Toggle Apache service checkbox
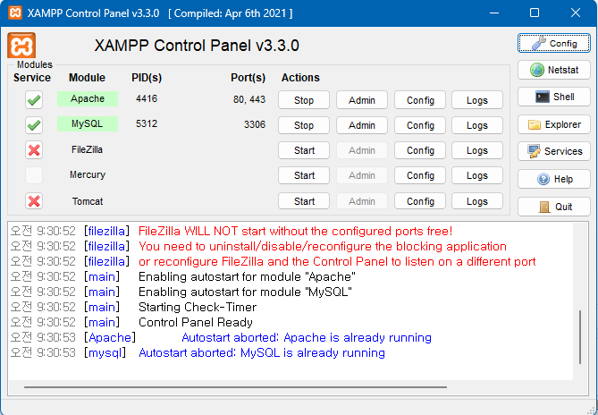This screenshot has width=598, height=415. pyautogui.click(x=34, y=100)
